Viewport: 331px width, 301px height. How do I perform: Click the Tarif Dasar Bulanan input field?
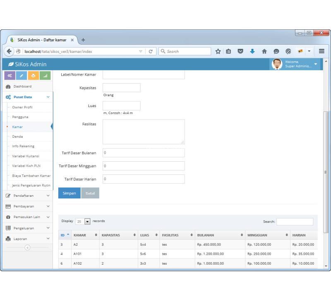coord(143,153)
